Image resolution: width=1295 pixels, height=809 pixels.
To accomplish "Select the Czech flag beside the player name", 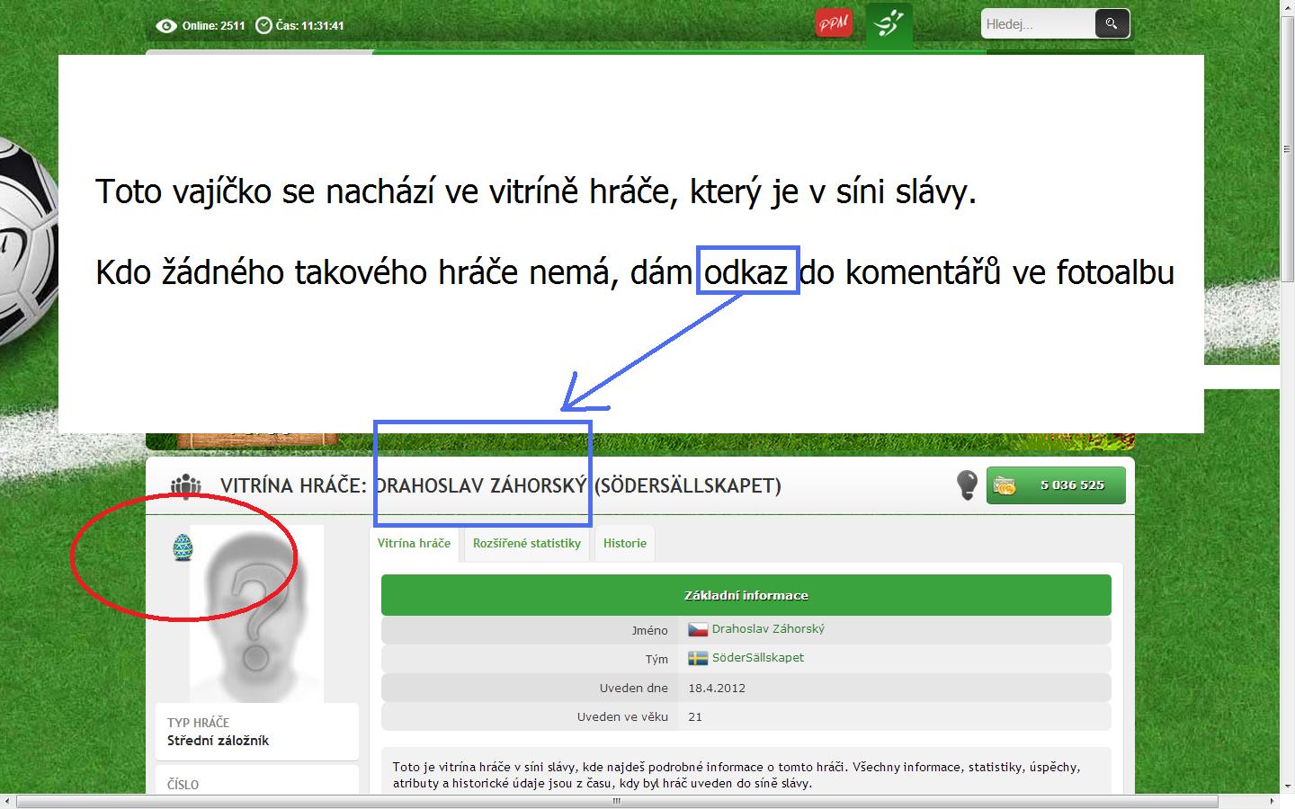I will [698, 629].
